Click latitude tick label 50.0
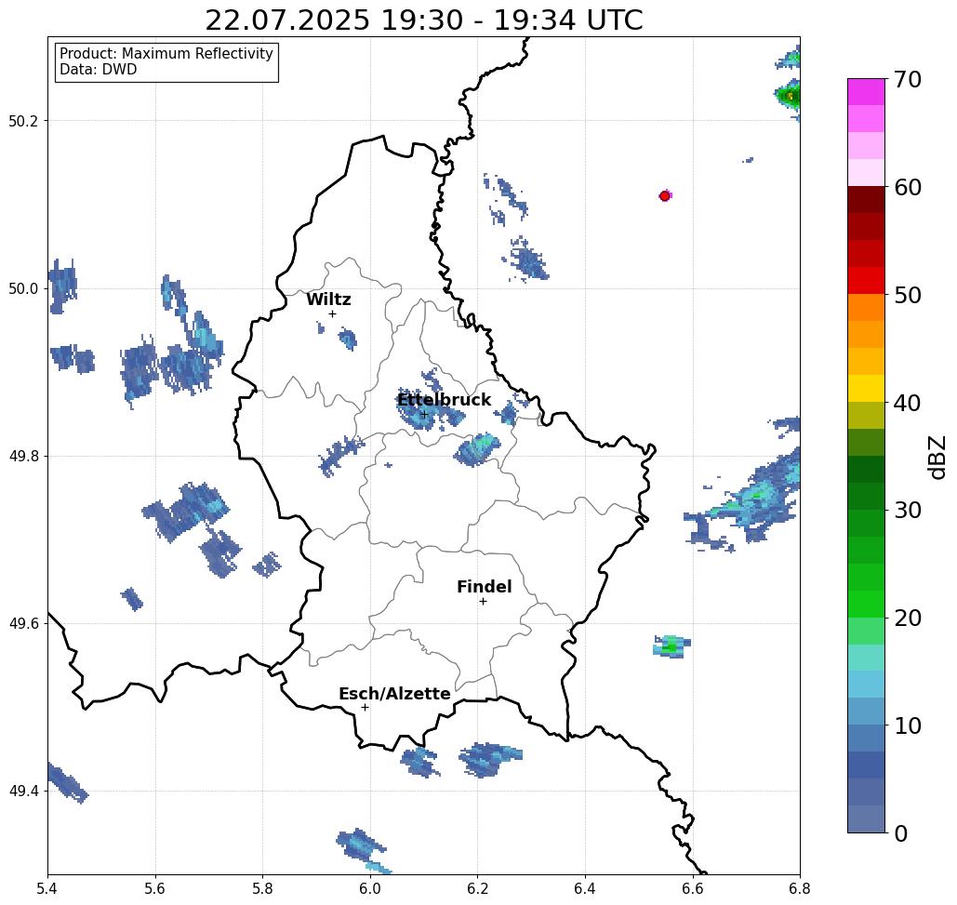The height and width of the screenshot is (905, 957). click(x=22, y=288)
